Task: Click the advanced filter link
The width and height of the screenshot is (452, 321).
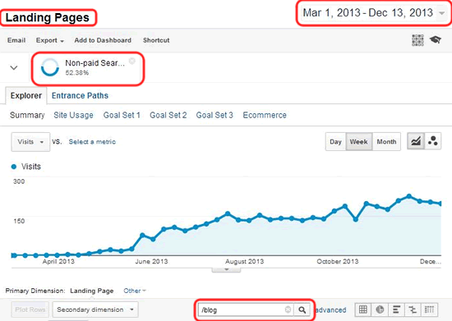Action: (330, 310)
